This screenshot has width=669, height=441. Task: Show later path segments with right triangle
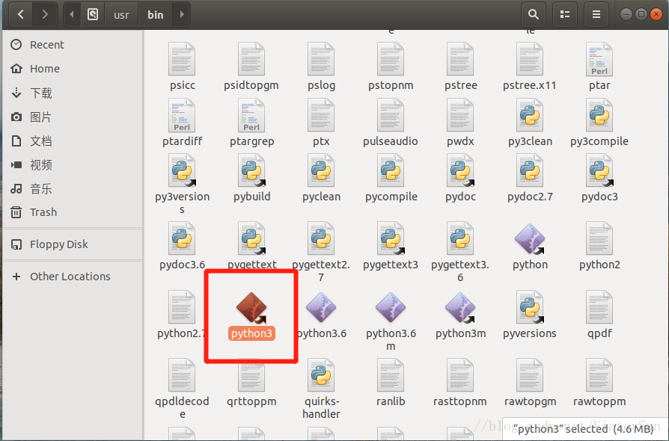tap(182, 14)
